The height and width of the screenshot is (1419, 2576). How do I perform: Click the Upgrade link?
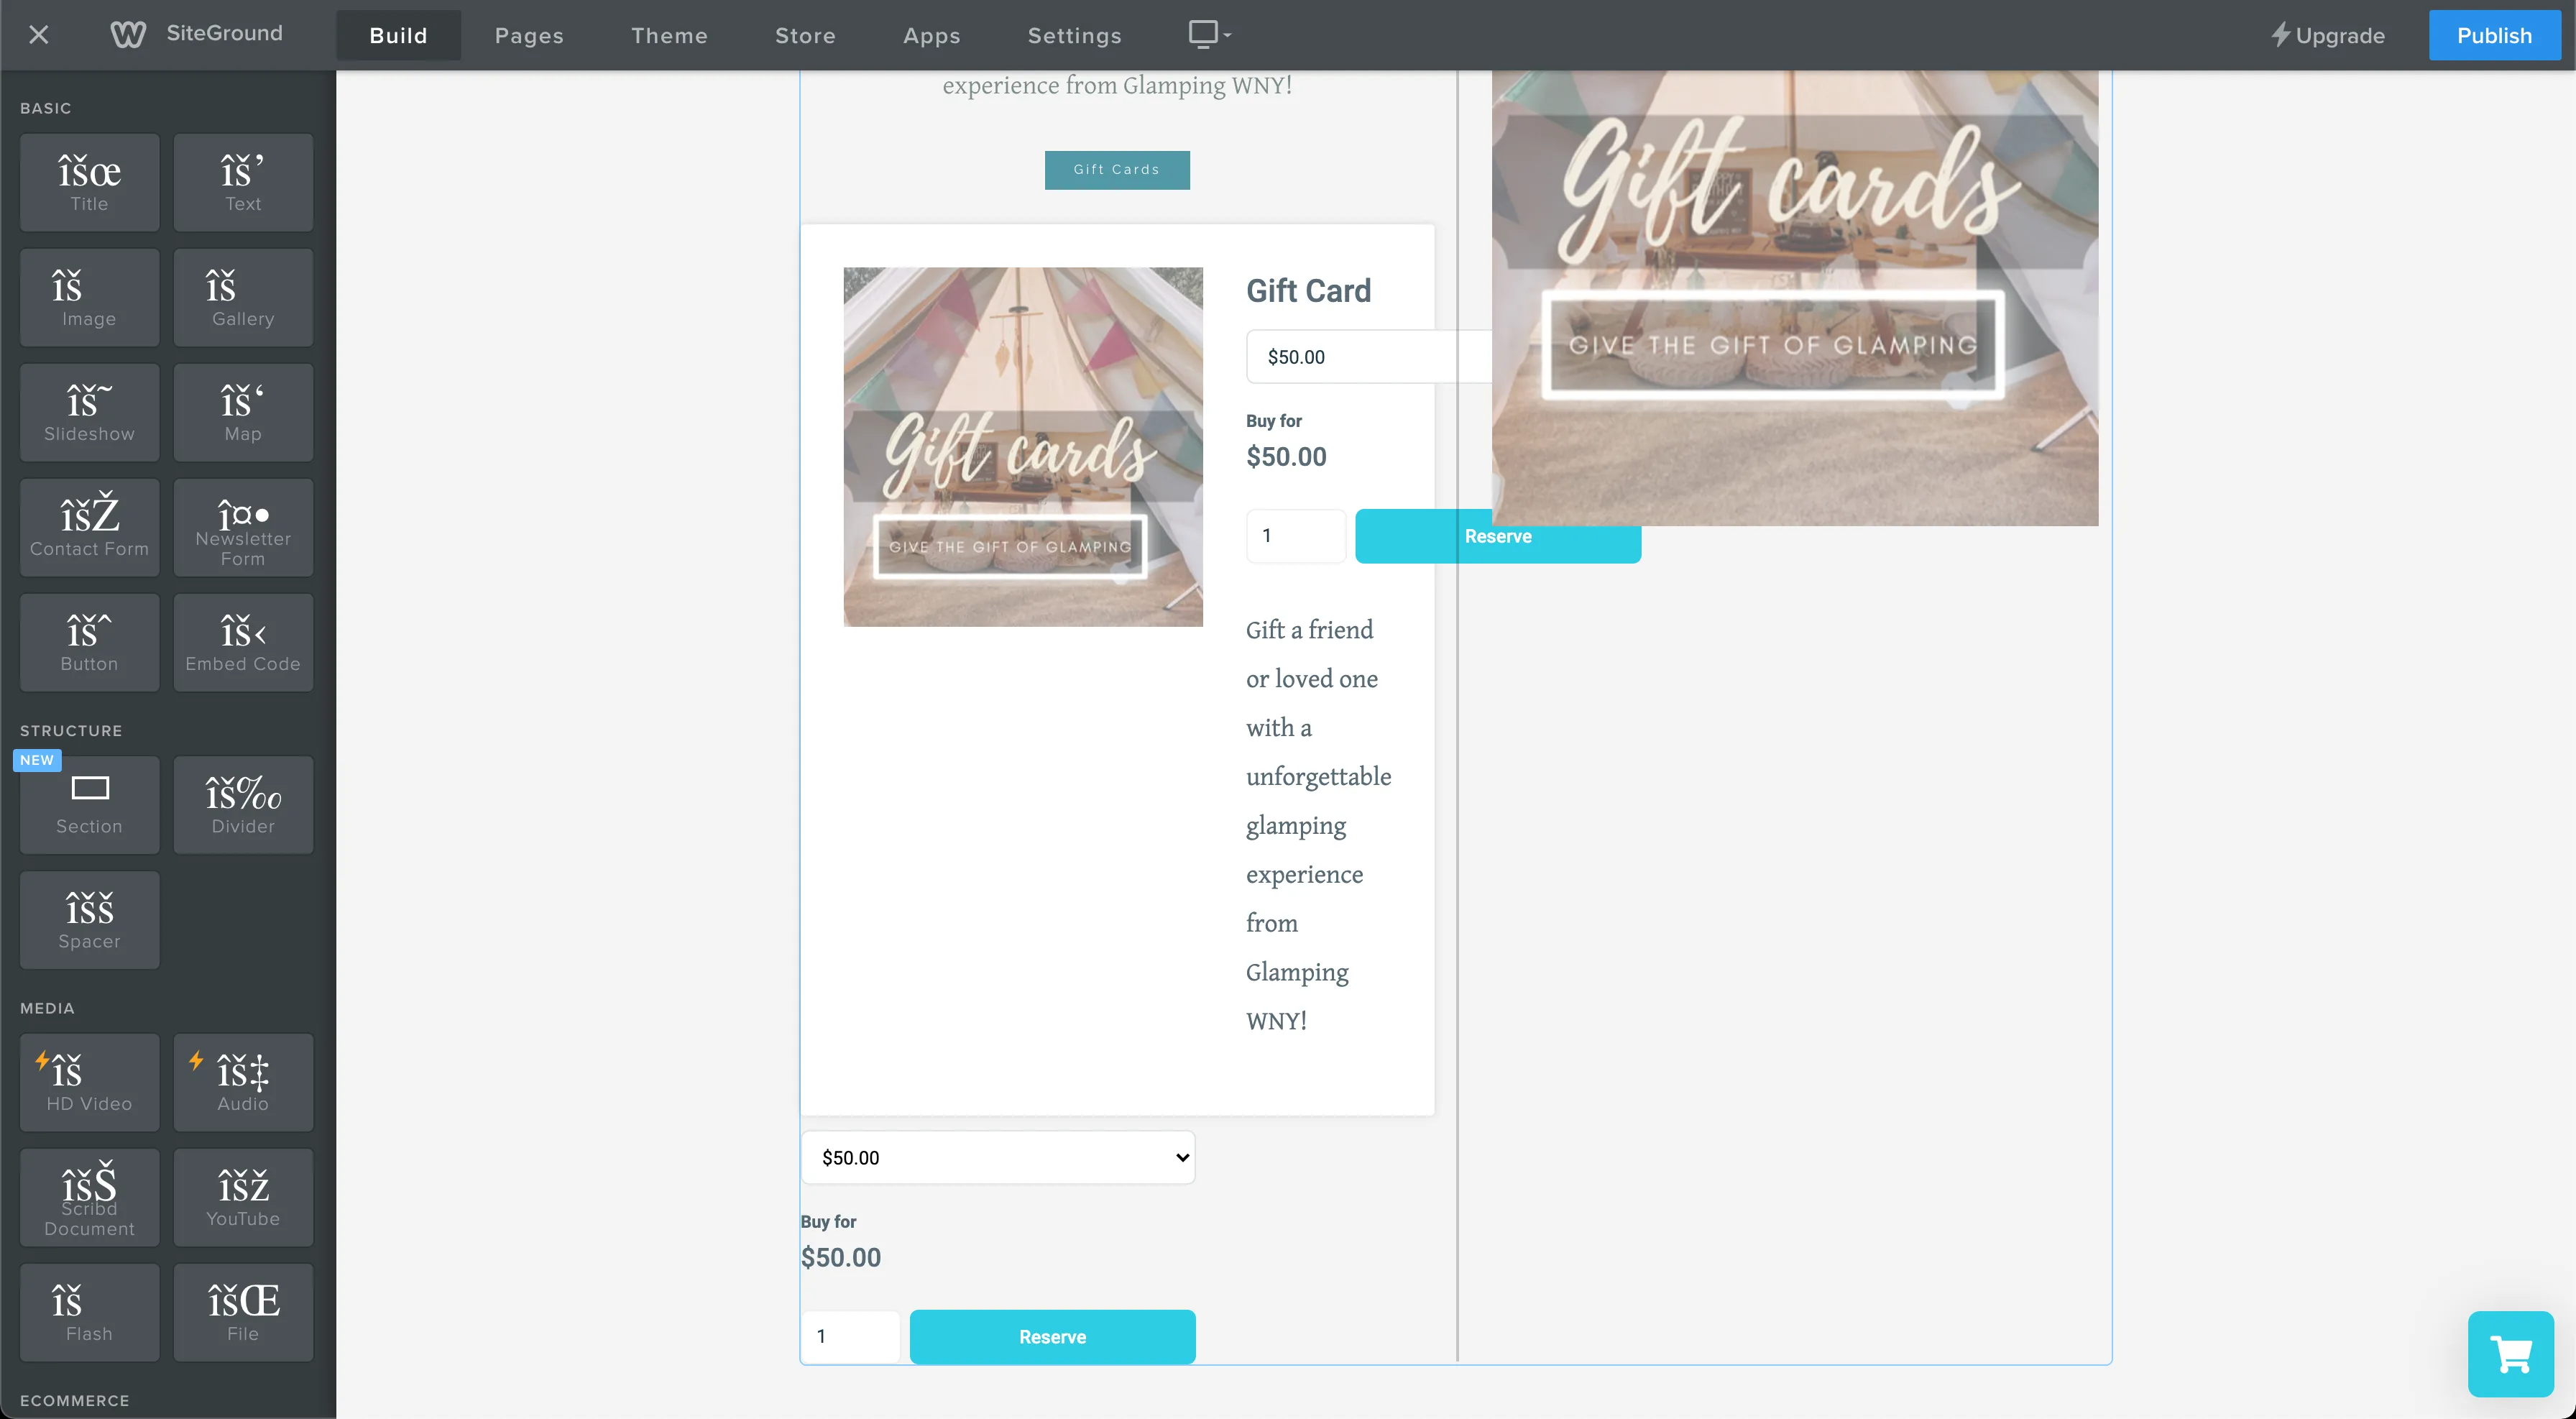(x=2327, y=35)
